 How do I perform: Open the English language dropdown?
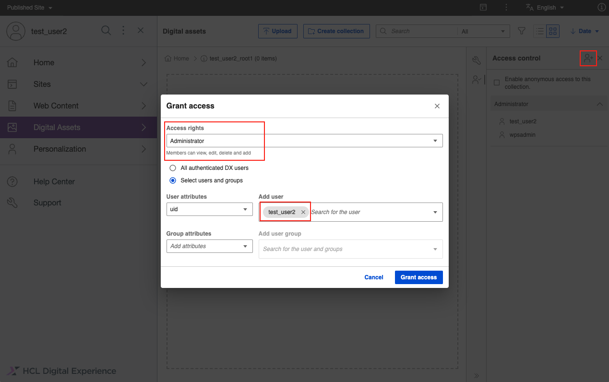(x=545, y=7)
